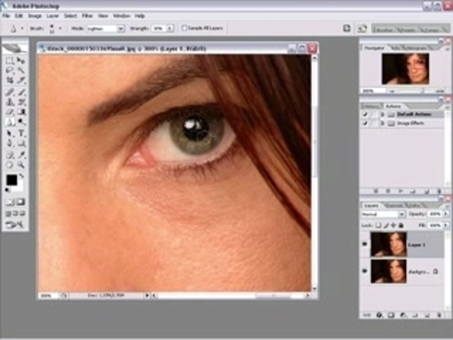Select the History Brush tool

tap(21, 102)
